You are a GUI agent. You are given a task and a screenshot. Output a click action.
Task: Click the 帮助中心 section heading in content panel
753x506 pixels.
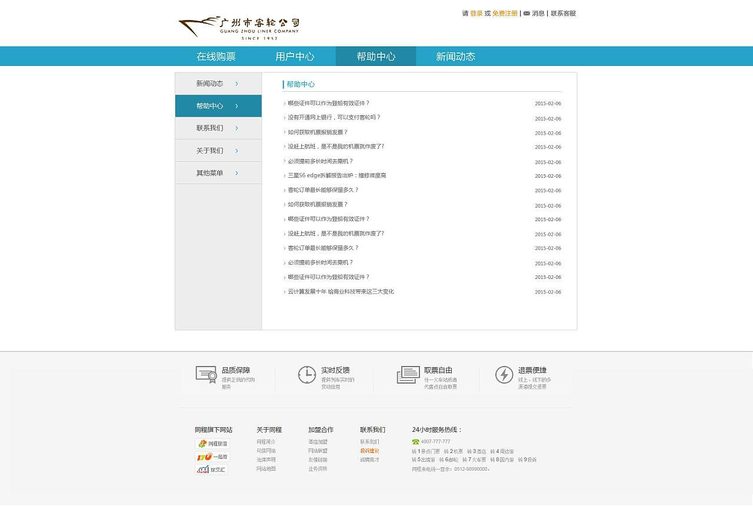pyautogui.click(x=301, y=85)
